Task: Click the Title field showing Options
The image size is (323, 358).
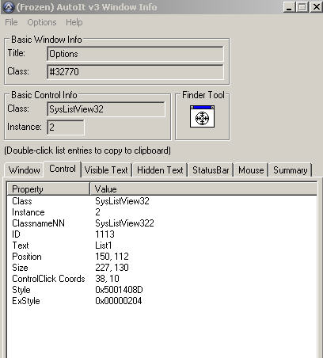Action: pos(135,54)
